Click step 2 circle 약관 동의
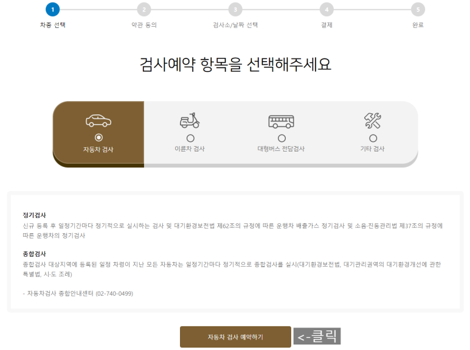470x350 pixels. pos(144,10)
